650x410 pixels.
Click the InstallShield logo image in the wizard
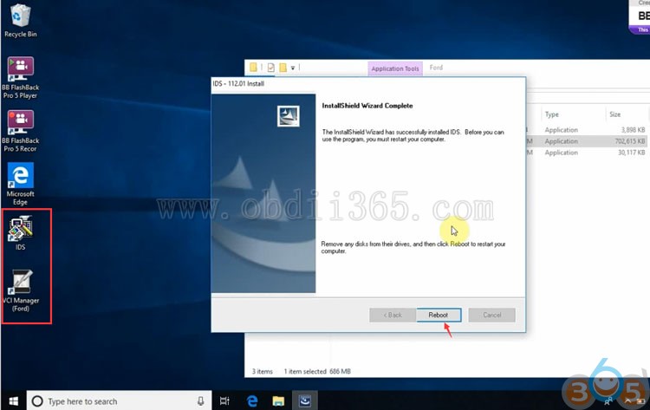289,116
